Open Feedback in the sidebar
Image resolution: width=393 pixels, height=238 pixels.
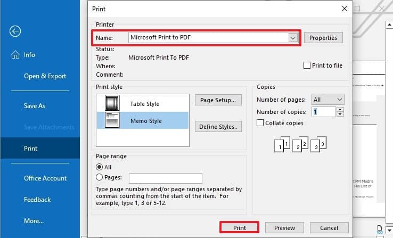pos(37,200)
